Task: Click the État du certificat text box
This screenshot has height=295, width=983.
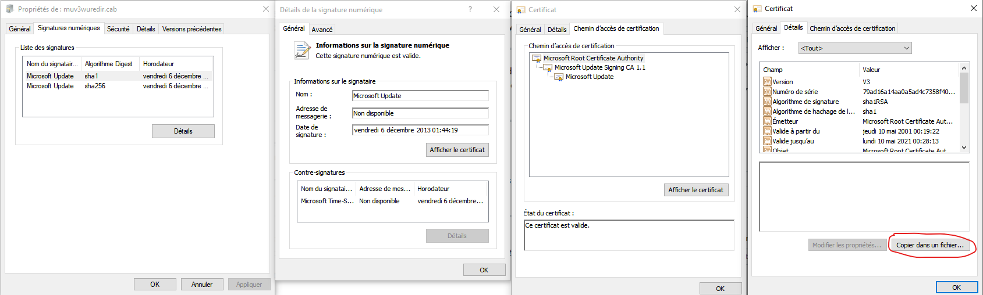Action: pyautogui.click(x=629, y=235)
